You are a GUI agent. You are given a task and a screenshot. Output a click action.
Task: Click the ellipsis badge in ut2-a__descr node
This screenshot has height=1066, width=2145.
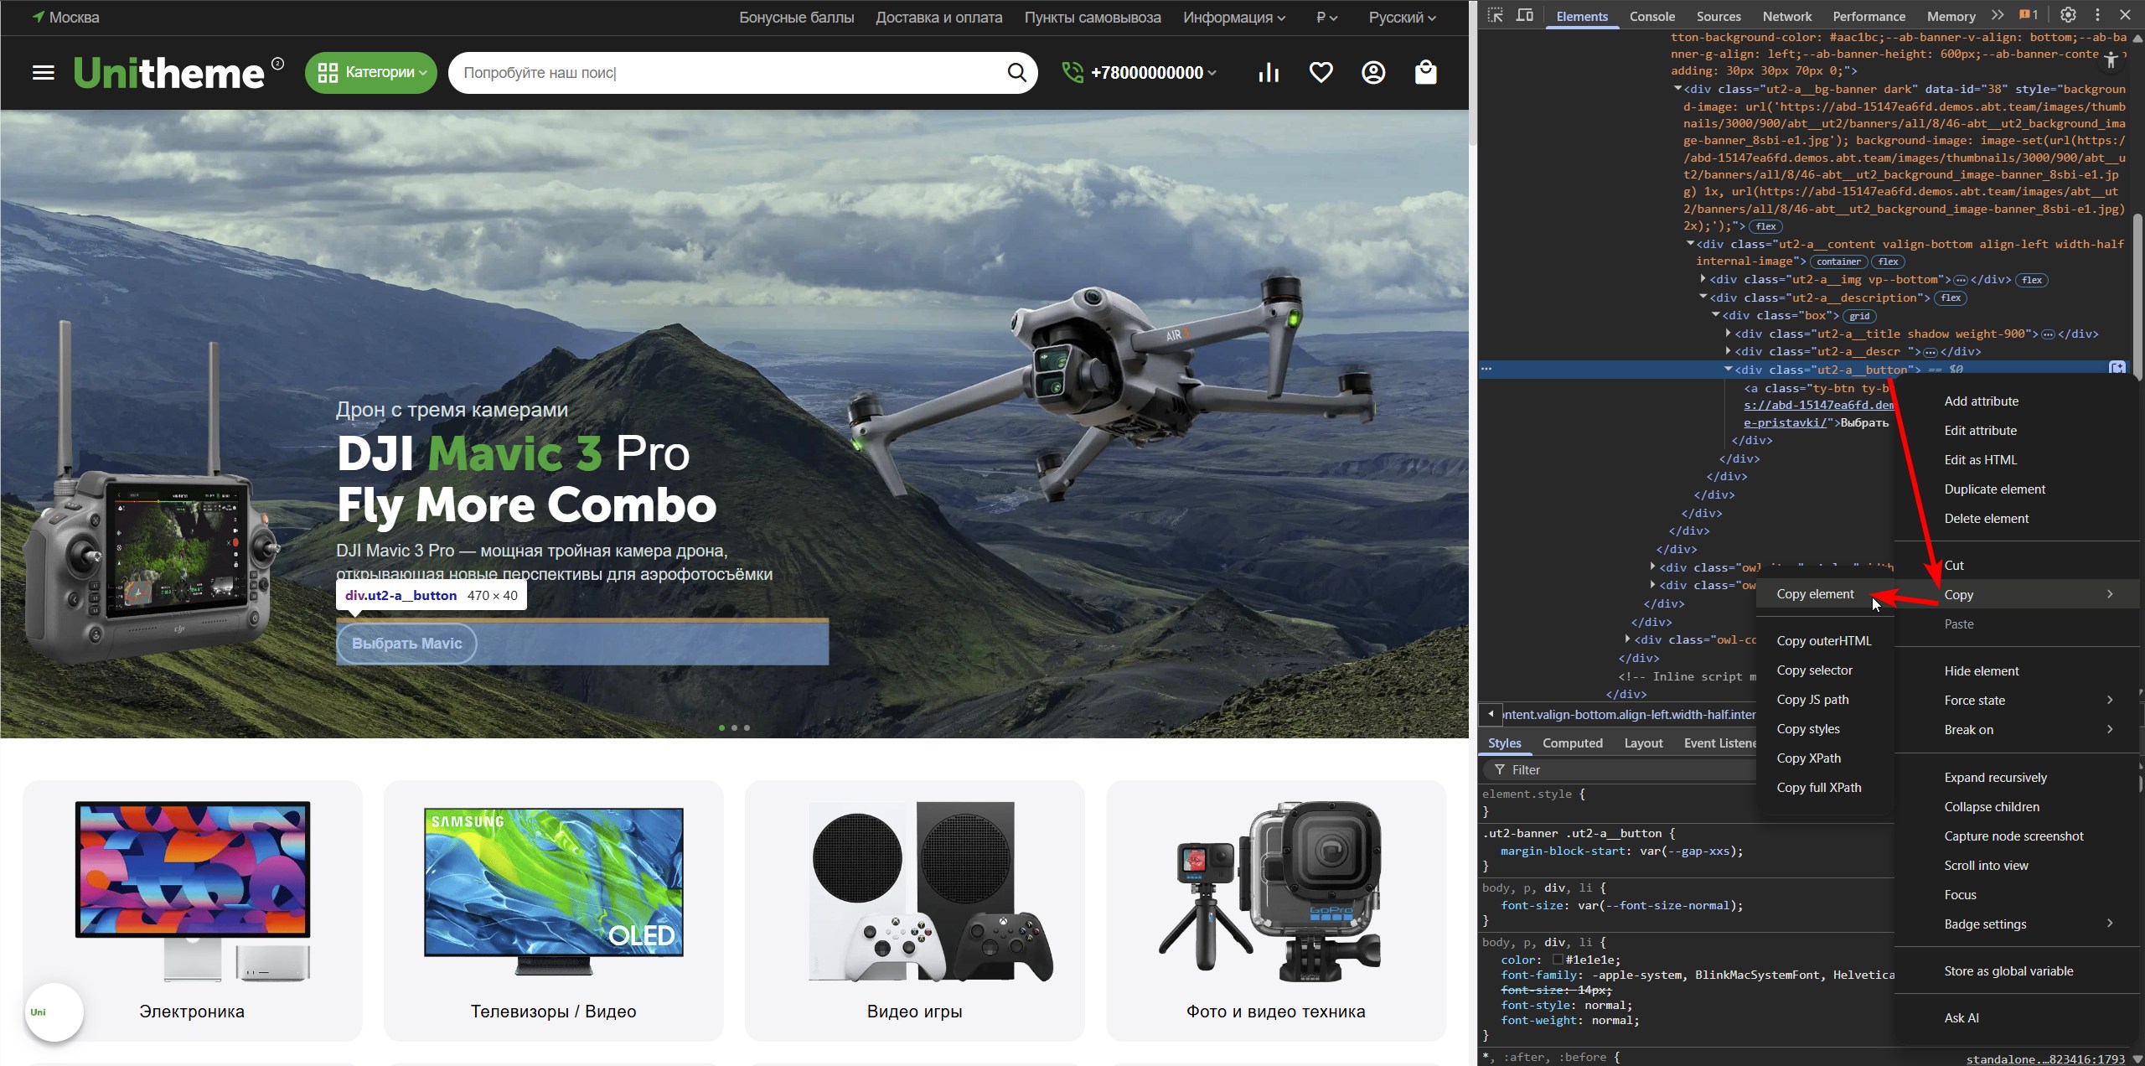1930,352
